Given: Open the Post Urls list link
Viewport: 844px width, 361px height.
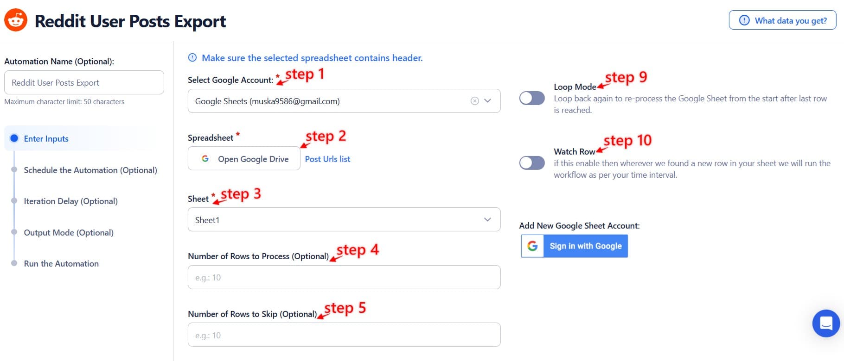Looking at the screenshot, I should click(x=327, y=159).
